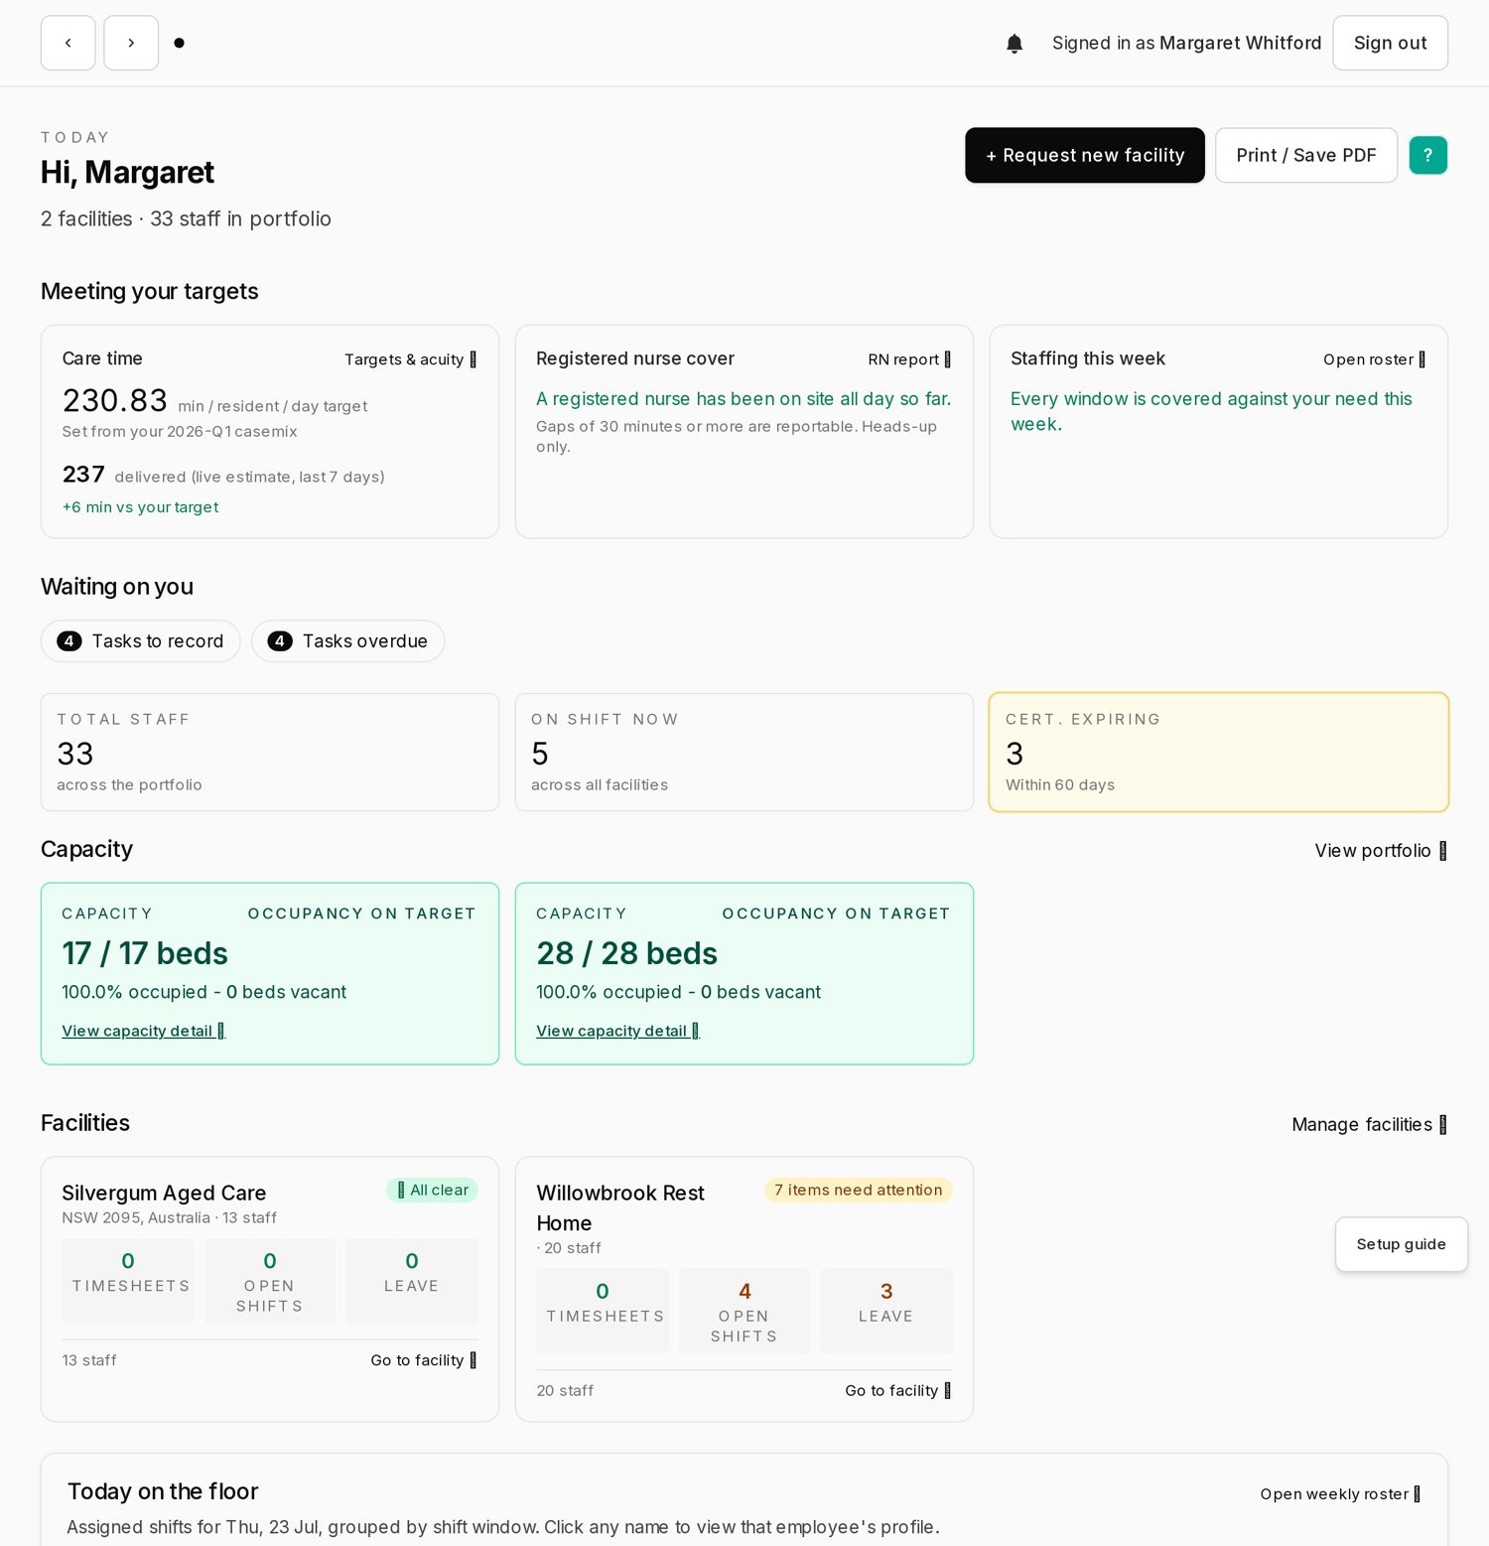The width and height of the screenshot is (1489, 1546).
Task: Open Silvergum Leave tile
Action: [x=412, y=1281]
